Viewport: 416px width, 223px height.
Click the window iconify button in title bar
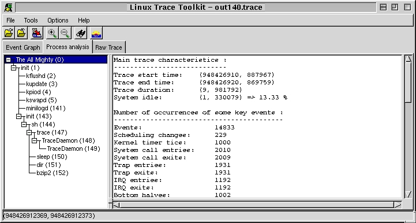pyautogui.click(x=383, y=7)
